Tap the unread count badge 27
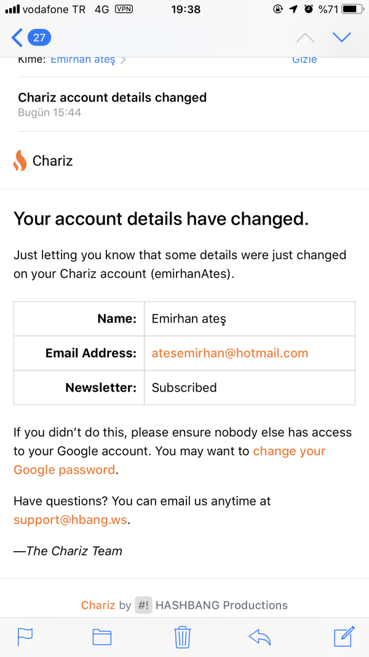The image size is (369, 657). click(39, 38)
